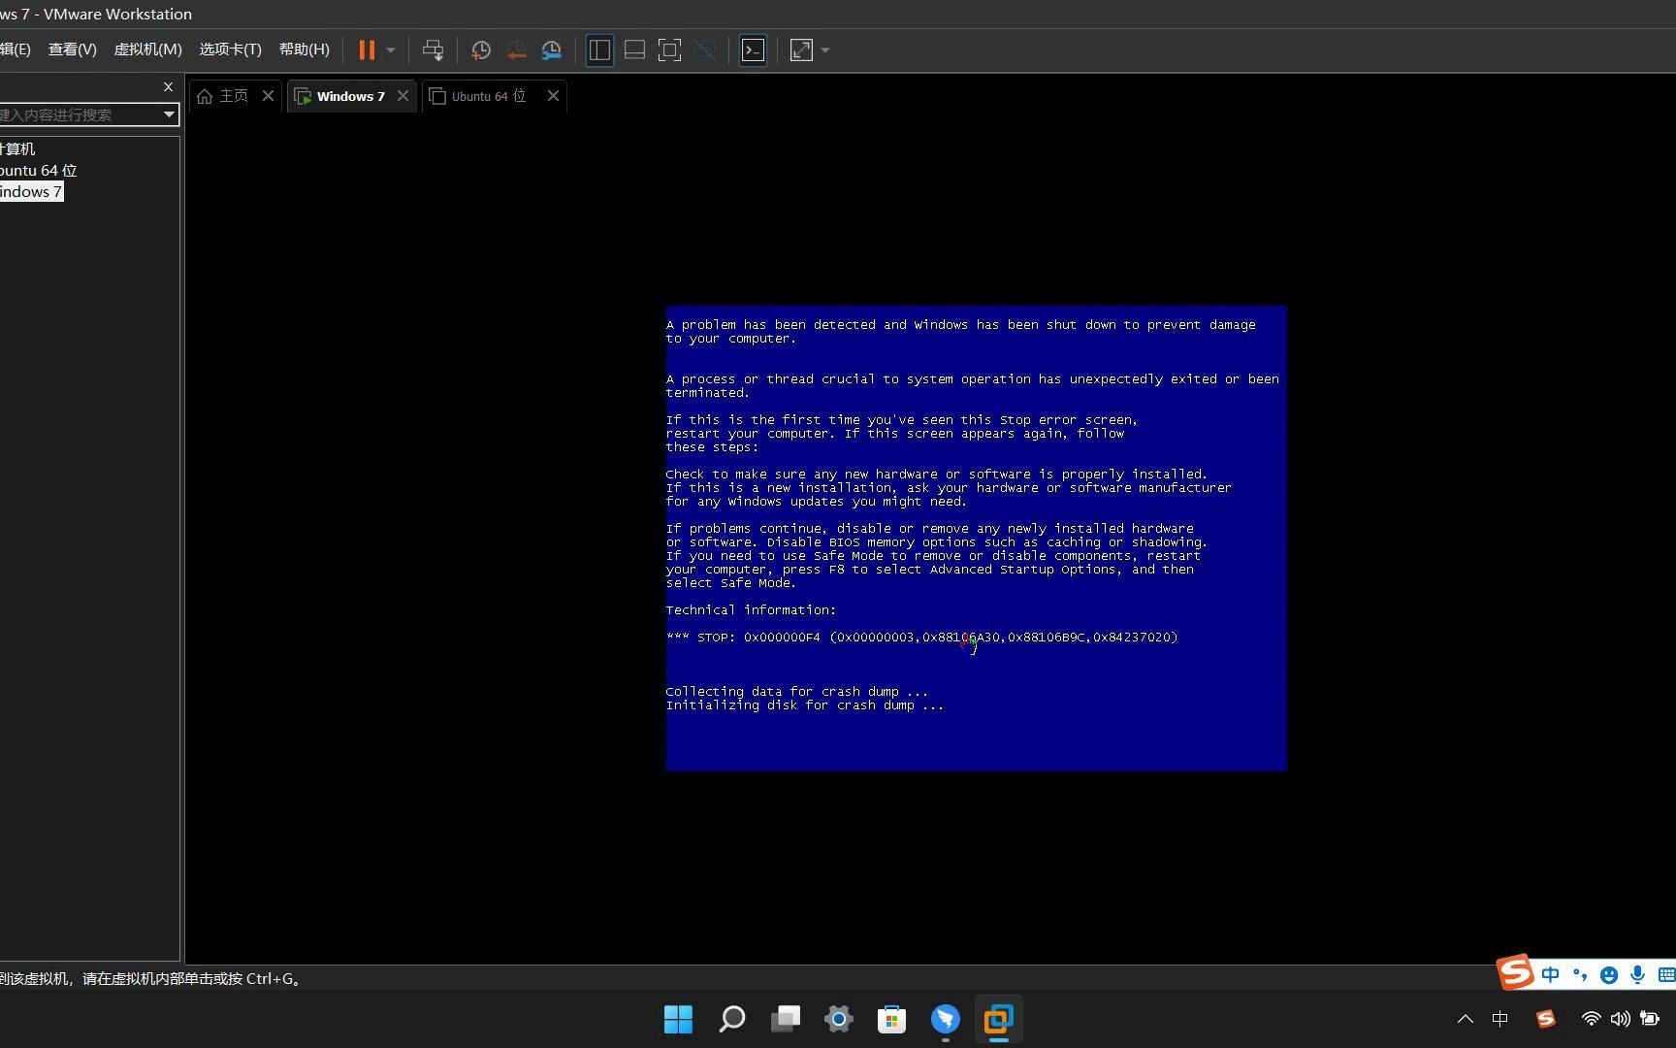Open the stretch display dropdown arrow
The height and width of the screenshot is (1048, 1676).
click(825, 50)
